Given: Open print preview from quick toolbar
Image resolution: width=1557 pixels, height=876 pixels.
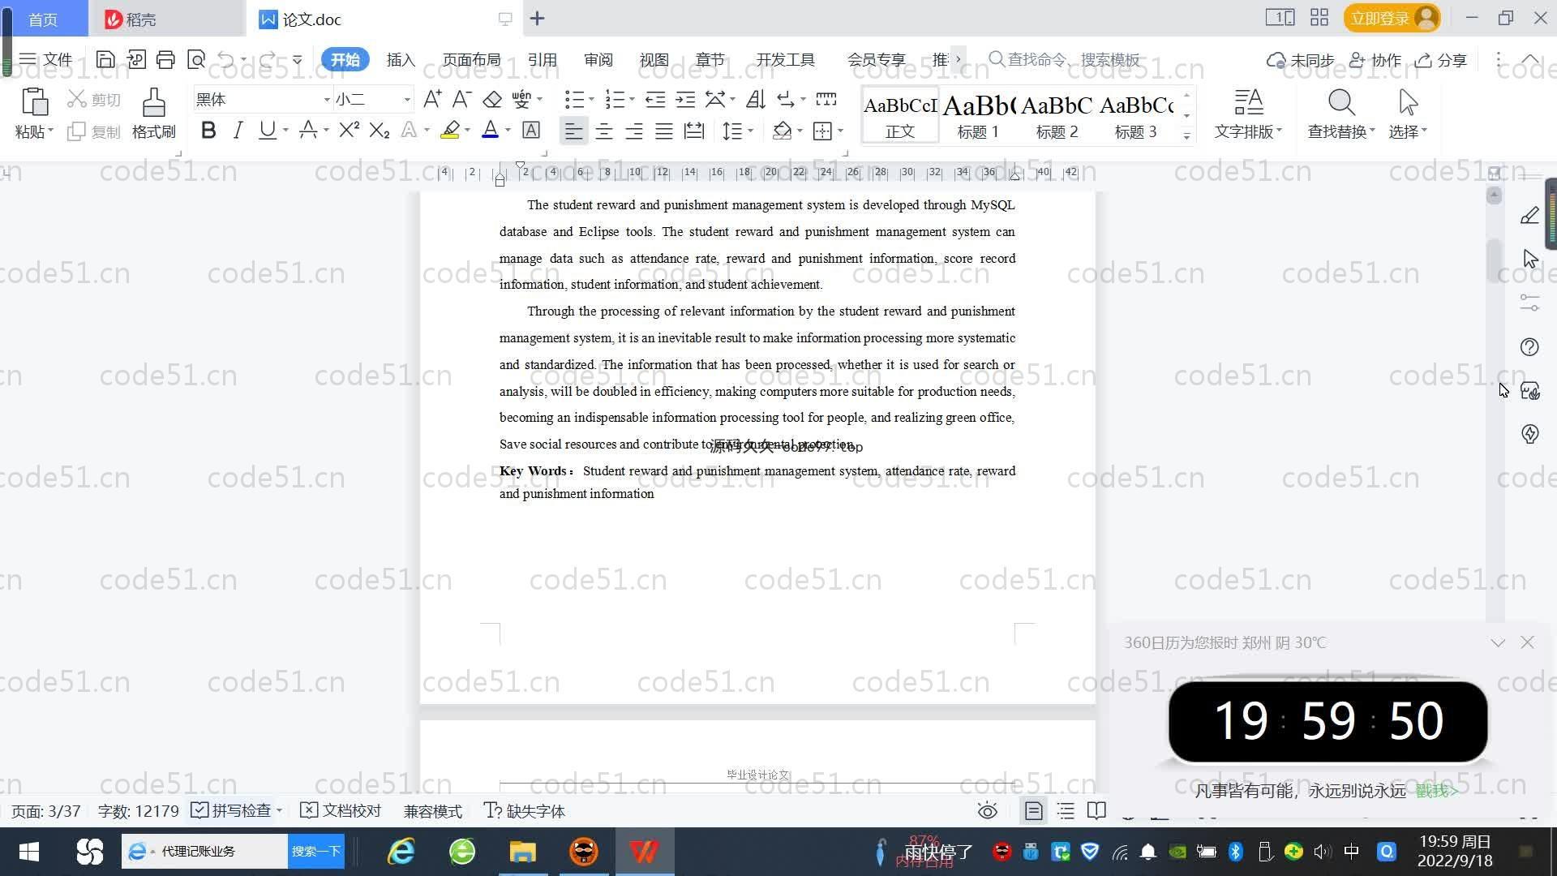Looking at the screenshot, I should click(195, 59).
